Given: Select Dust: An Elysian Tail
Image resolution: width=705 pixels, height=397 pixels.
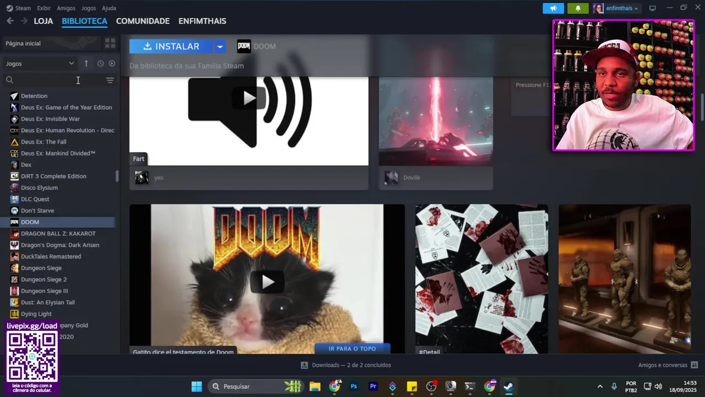Looking at the screenshot, I should tap(47, 302).
